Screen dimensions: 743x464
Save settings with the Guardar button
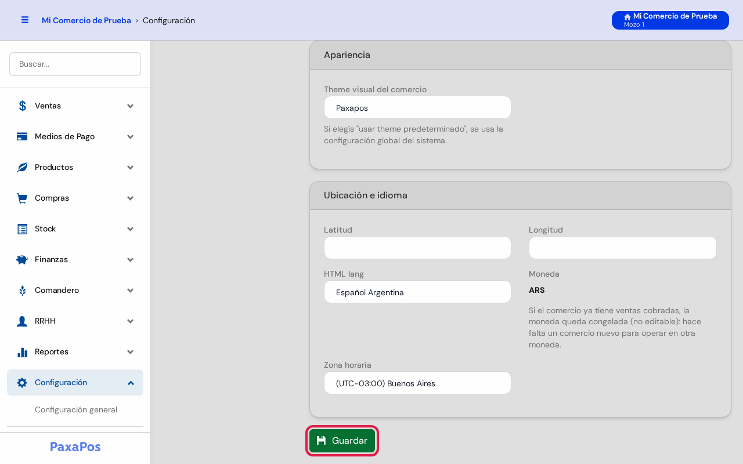click(342, 441)
